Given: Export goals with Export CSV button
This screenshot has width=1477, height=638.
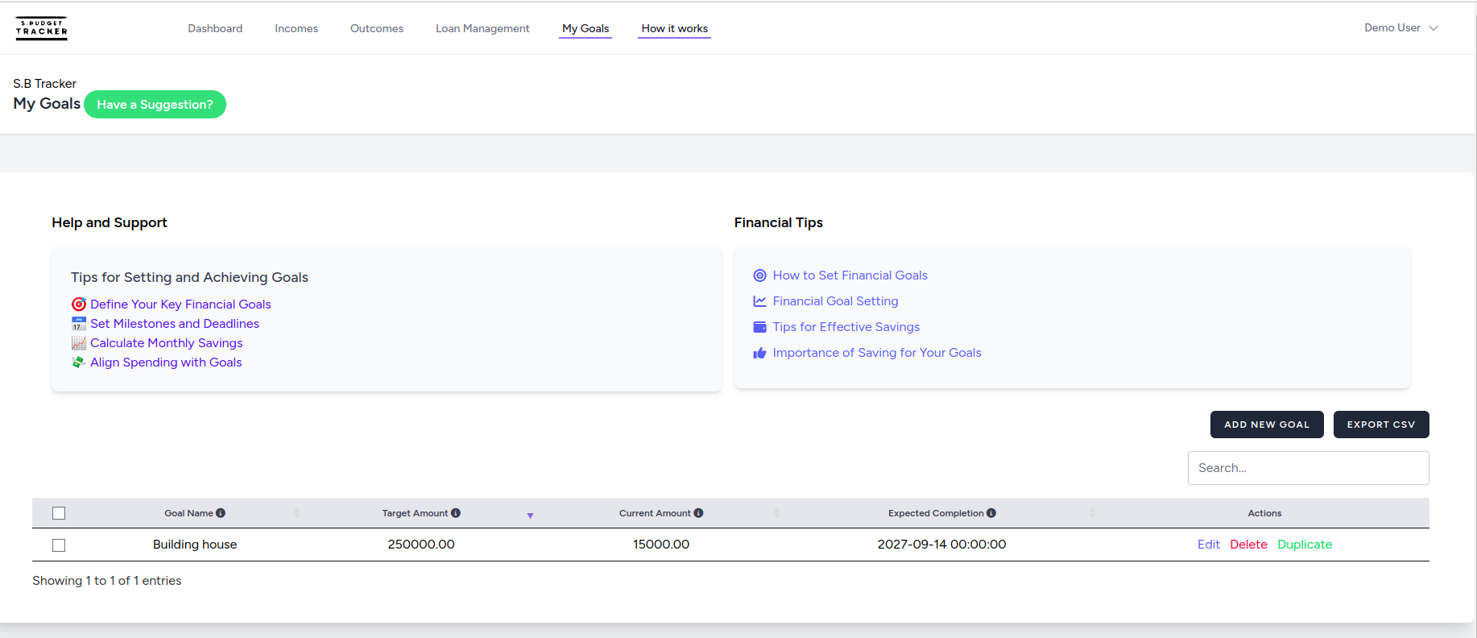Looking at the screenshot, I should tap(1380, 425).
